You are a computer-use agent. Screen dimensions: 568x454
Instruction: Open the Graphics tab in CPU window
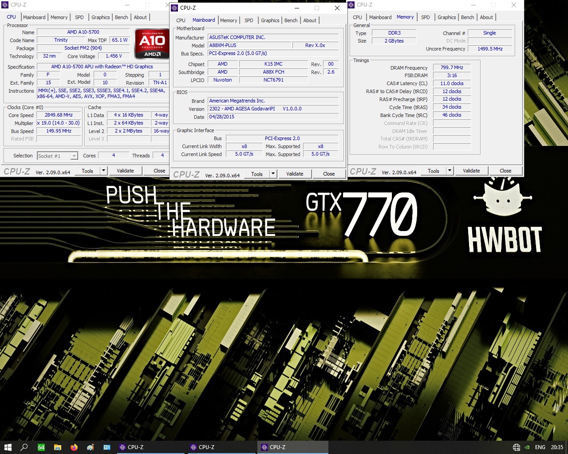[101, 17]
